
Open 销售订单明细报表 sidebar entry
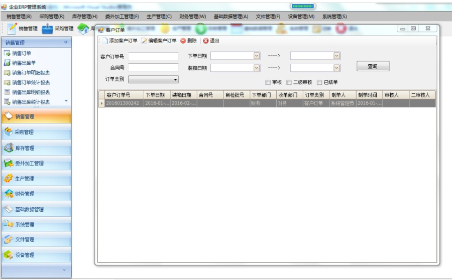(x=31, y=73)
